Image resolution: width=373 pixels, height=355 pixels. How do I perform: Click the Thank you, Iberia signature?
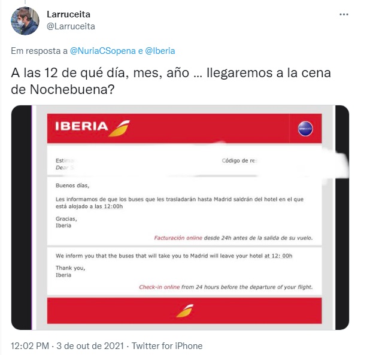71,271
